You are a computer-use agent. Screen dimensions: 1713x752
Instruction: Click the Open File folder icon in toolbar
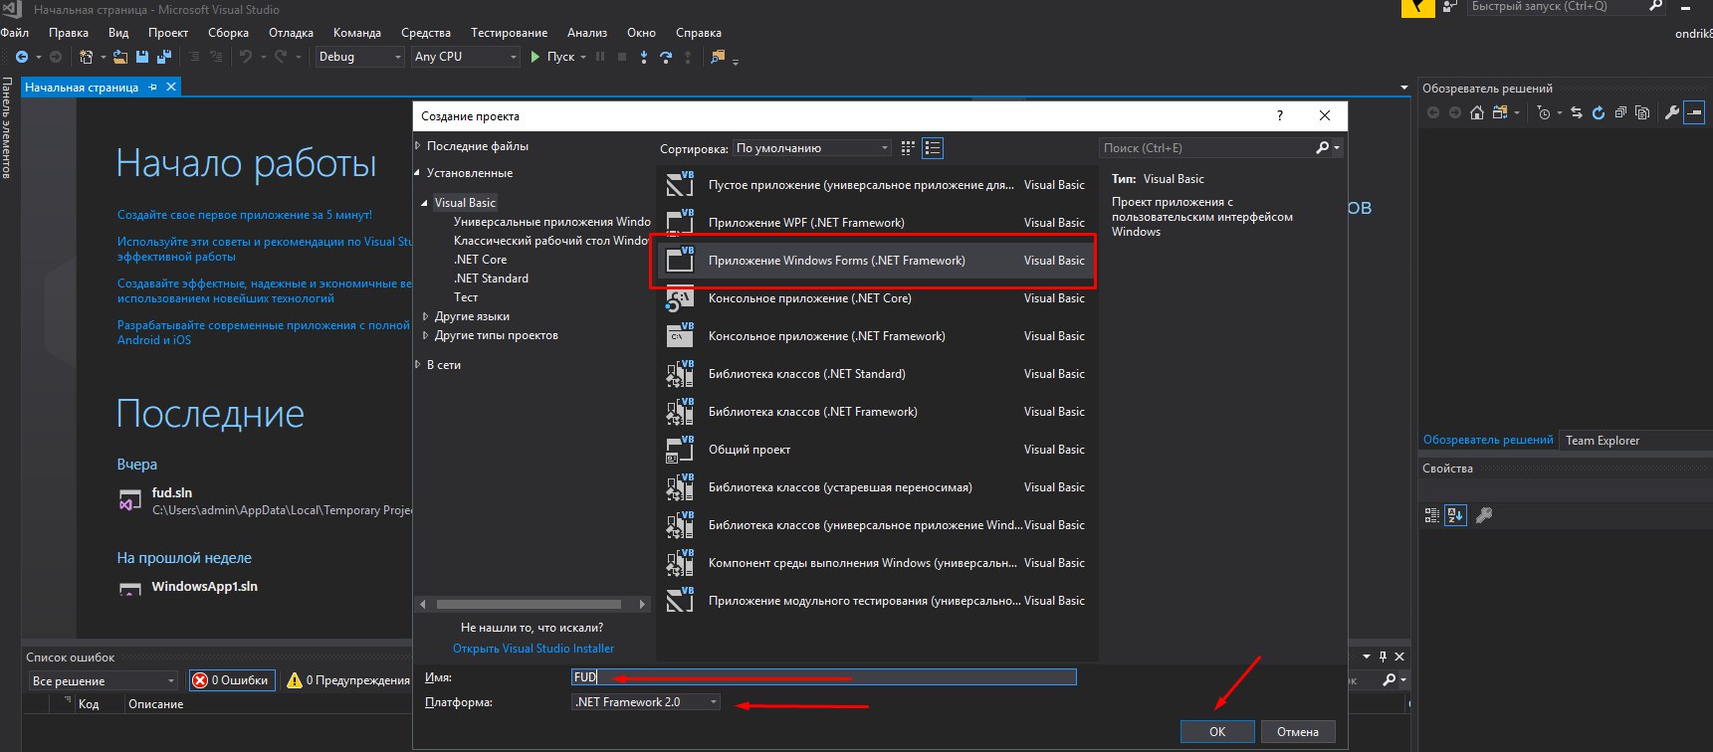pyautogui.click(x=120, y=57)
